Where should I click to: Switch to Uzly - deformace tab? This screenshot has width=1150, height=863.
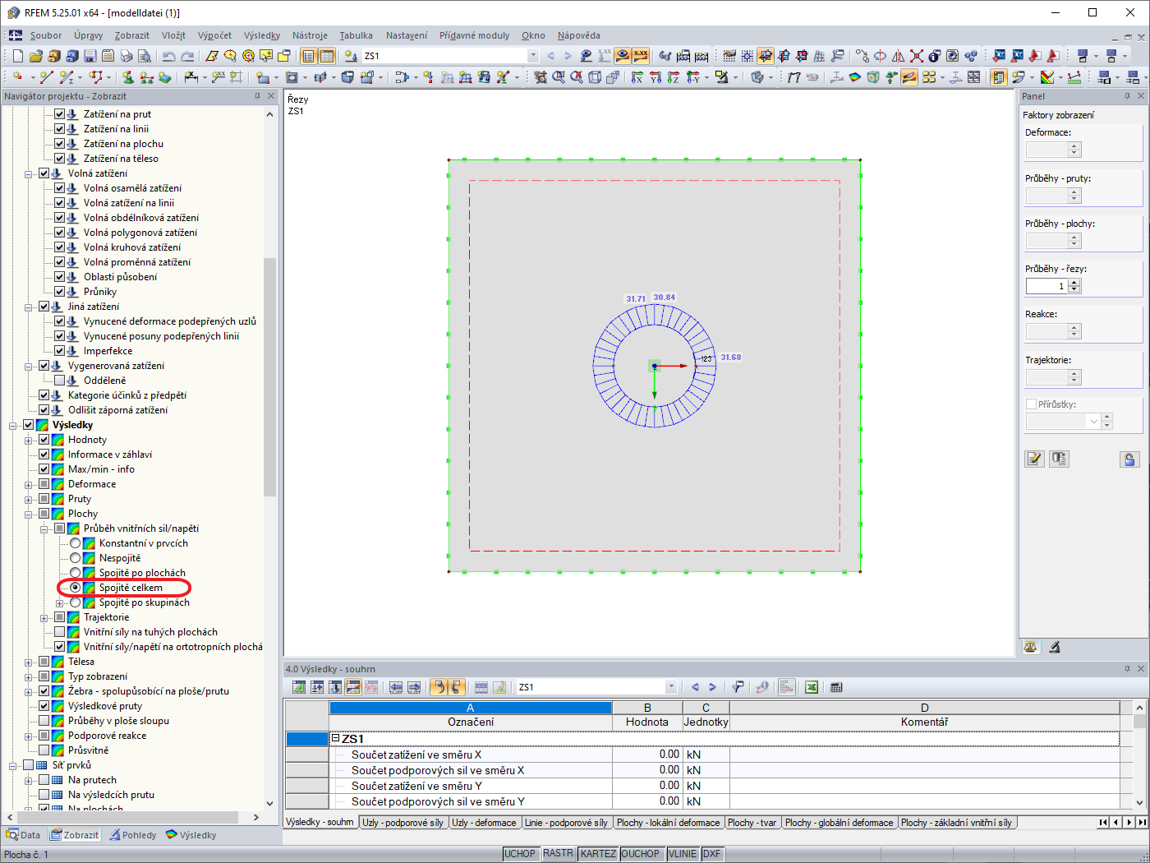[x=484, y=822]
